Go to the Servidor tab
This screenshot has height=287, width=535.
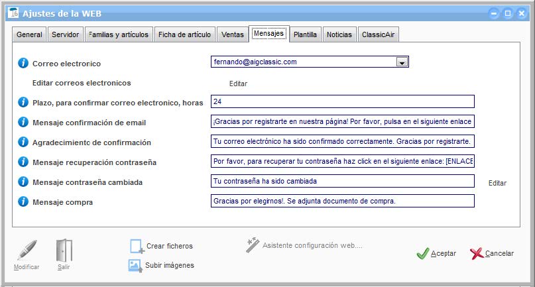point(65,34)
